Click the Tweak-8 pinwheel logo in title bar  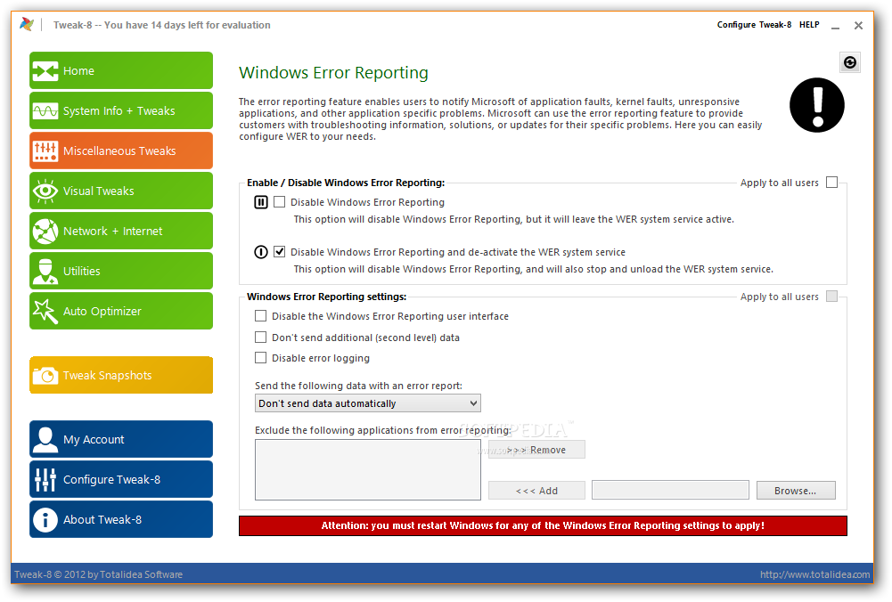point(27,24)
